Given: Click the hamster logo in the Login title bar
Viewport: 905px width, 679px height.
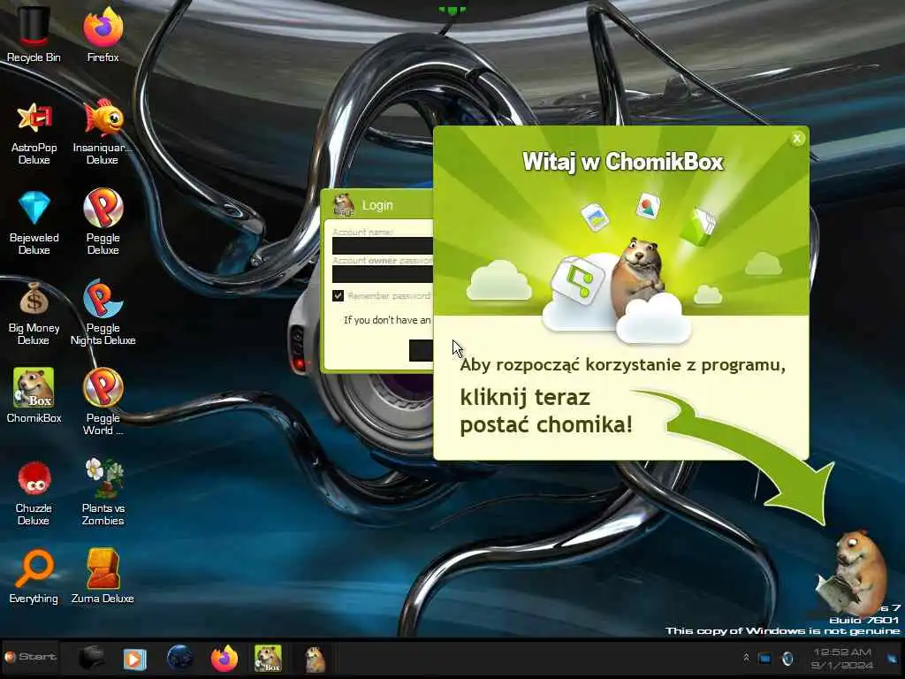Looking at the screenshot, I should pos(344,205).
